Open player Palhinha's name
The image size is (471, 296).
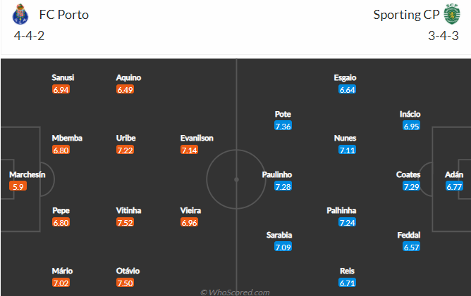[x=341, y=211]
